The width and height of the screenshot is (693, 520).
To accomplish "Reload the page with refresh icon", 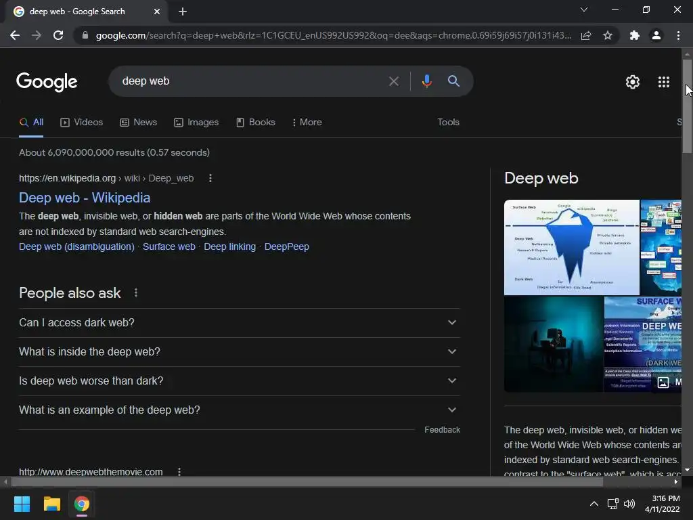I will (x=58, y=35).
